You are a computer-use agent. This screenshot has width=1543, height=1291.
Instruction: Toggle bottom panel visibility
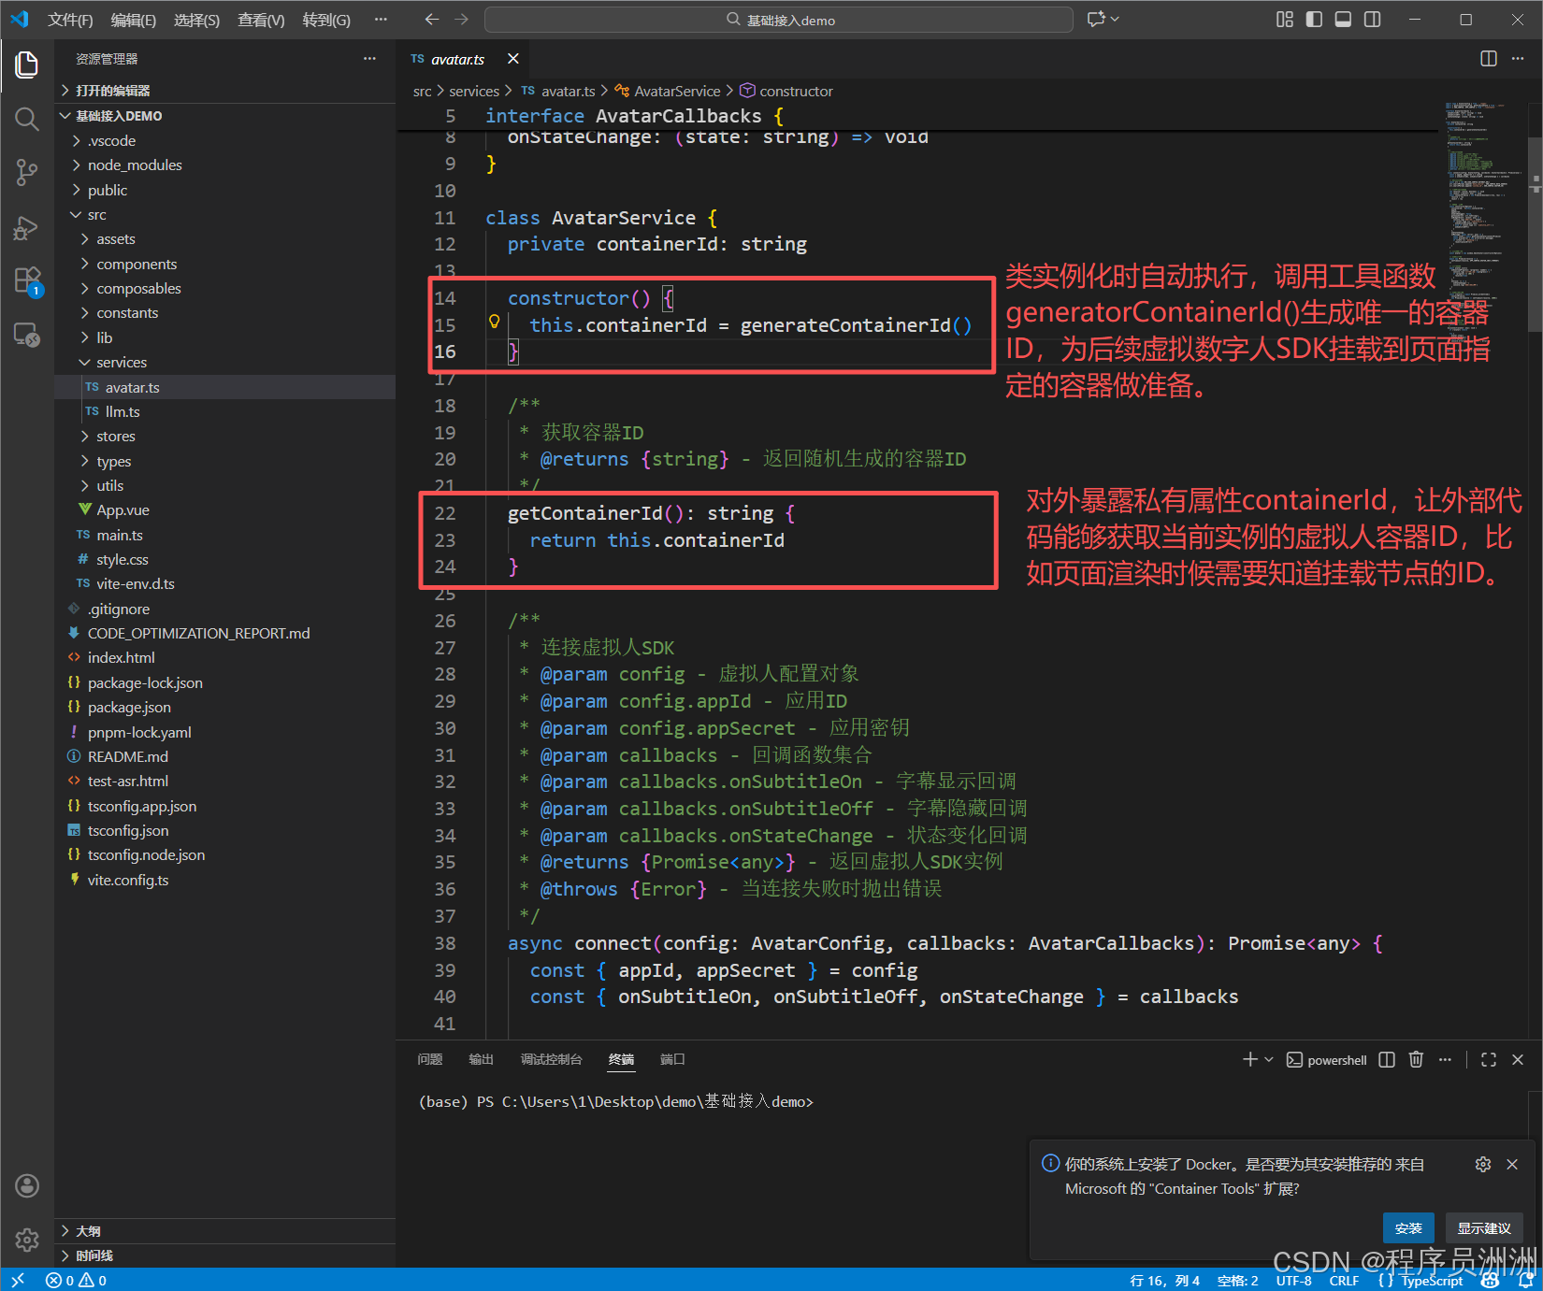[x=1343, y=20]
